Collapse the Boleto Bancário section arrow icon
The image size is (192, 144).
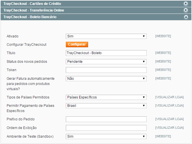click(x=186, y=17)
